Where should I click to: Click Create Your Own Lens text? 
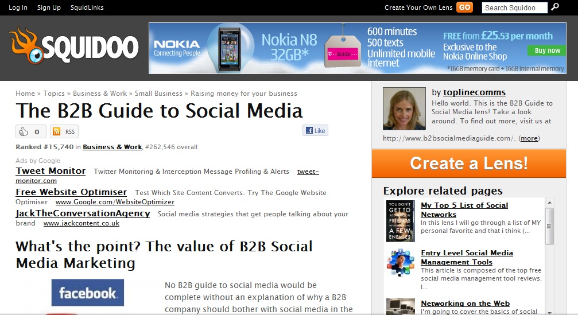point(418,7)
